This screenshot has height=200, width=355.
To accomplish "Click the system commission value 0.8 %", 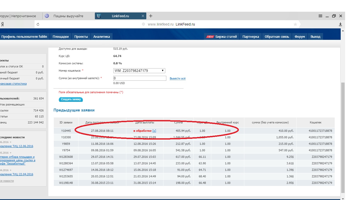I will (x=117, y=63).
